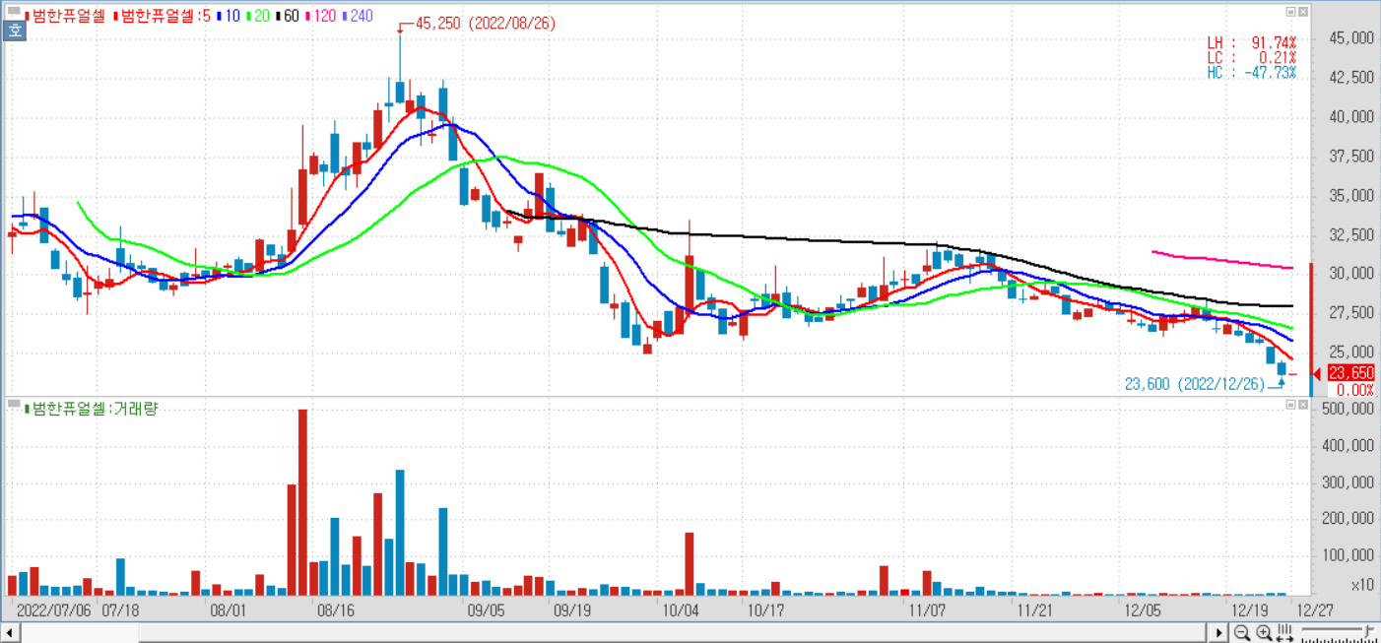The height and width of the screenshot is (643, 1381).
Task: Click the 07/18 date axis label
Action: pos(119,611)
